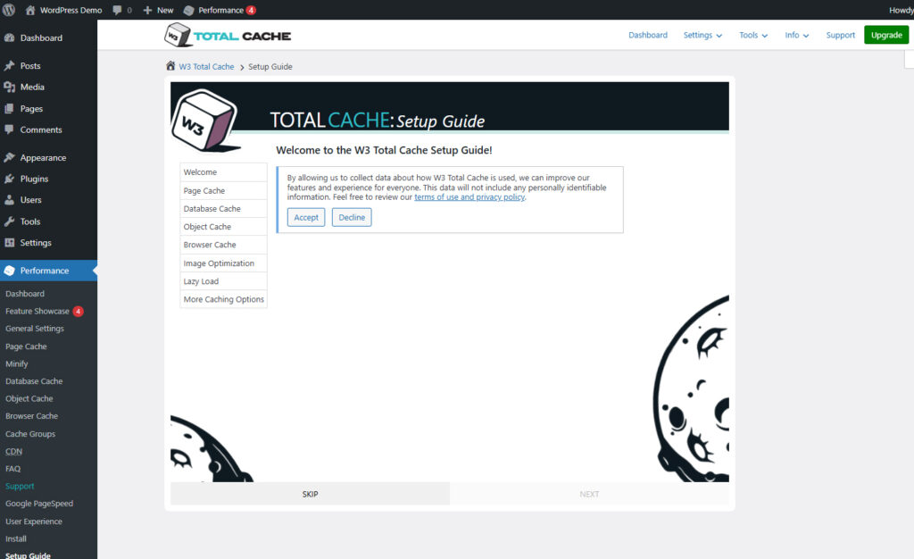Image resolution: width=914 pixels, height=559 pixels.
Task: Open Object Cache in Performance submenu
Action: (29, 398)
